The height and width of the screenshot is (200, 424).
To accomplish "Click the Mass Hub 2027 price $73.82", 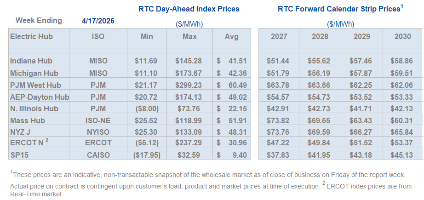I will (279, 121).
